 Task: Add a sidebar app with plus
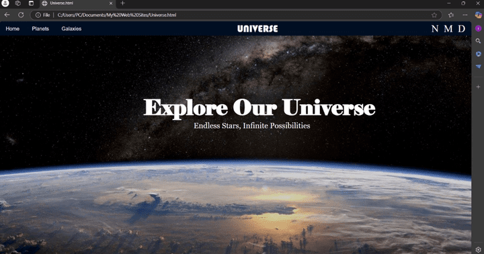[478, 87]
